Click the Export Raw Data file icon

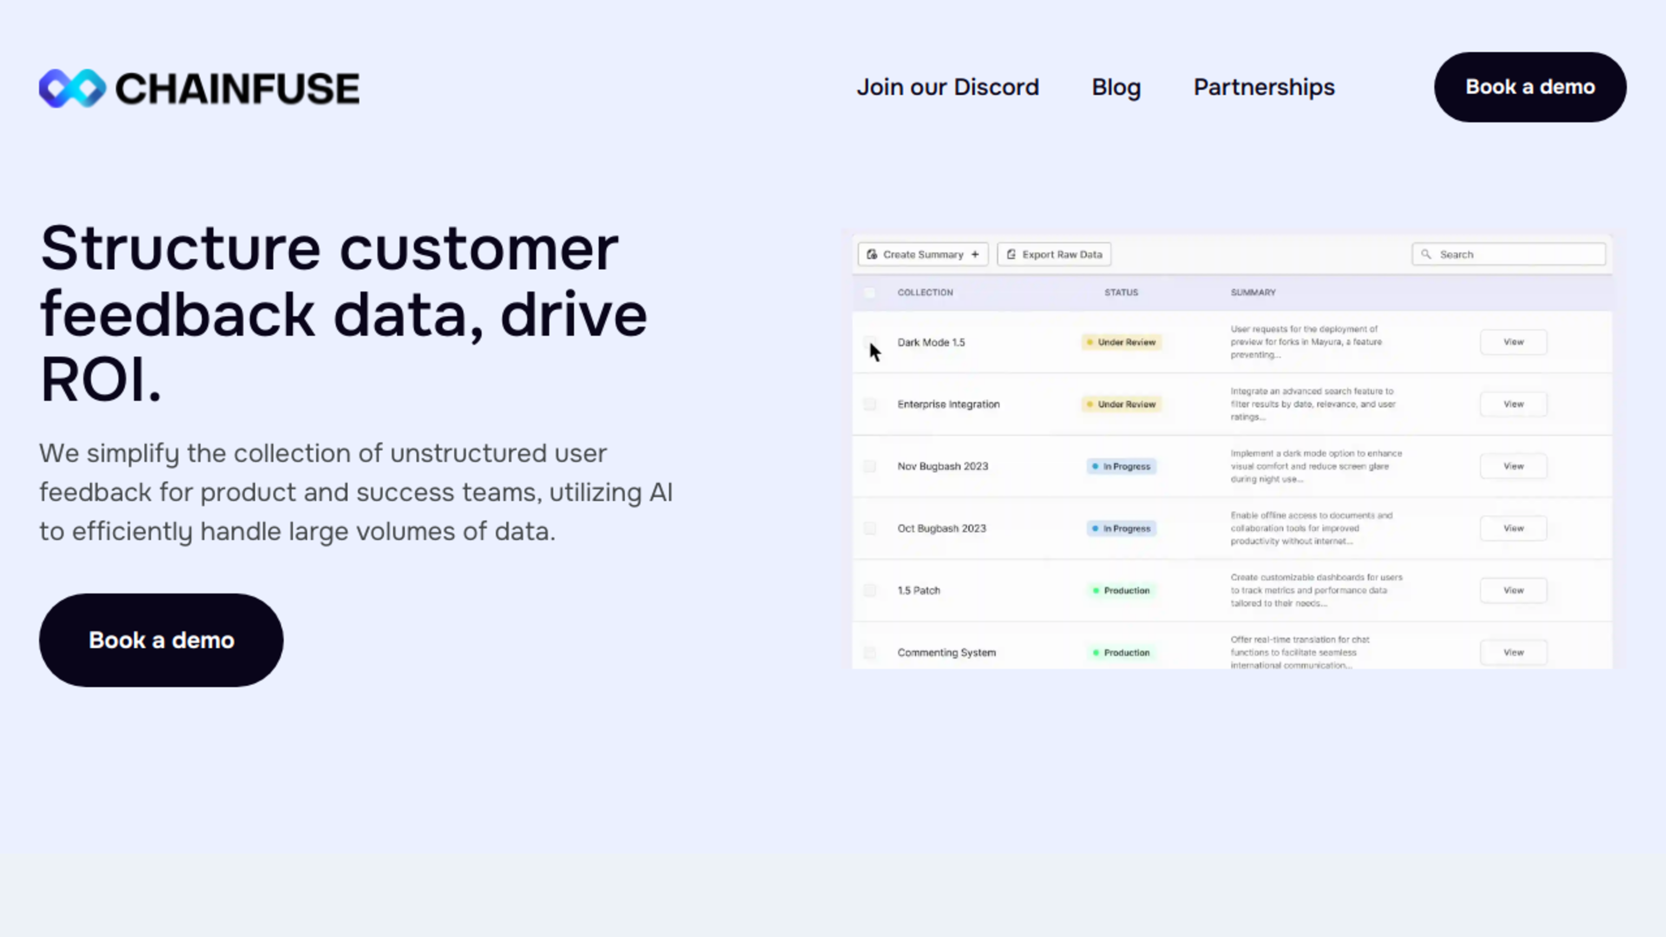click(x=1011, y=254)
